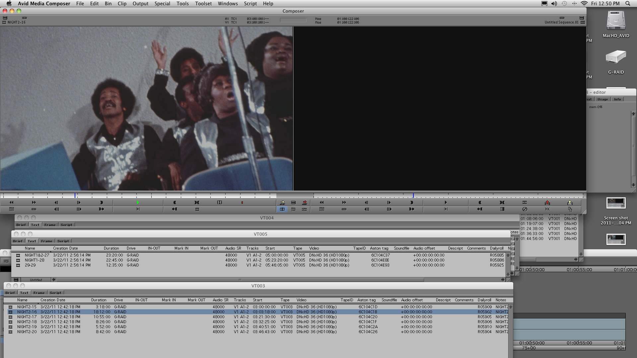
Task: Click the Mark Clip button in source toolbar
Action: pos(197,203)
